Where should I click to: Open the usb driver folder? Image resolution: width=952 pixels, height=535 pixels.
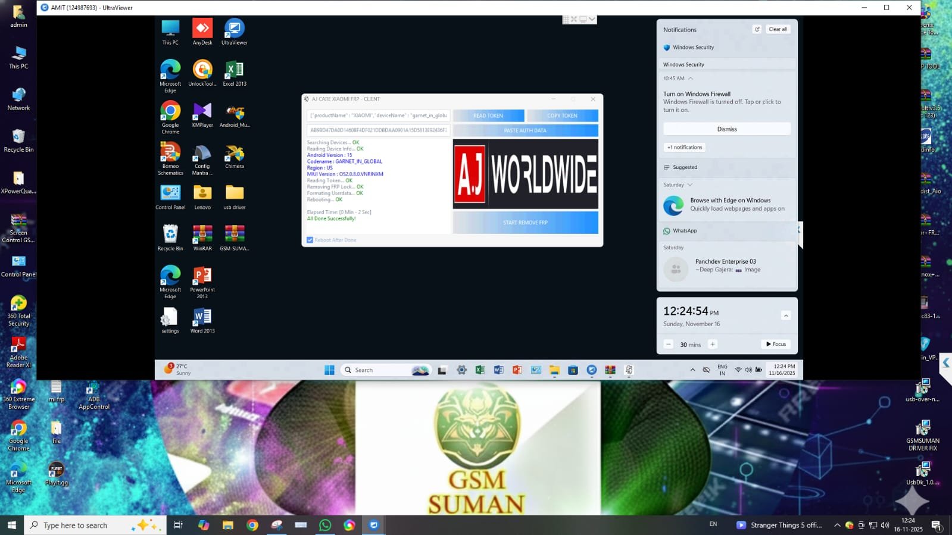click(234, 193)
